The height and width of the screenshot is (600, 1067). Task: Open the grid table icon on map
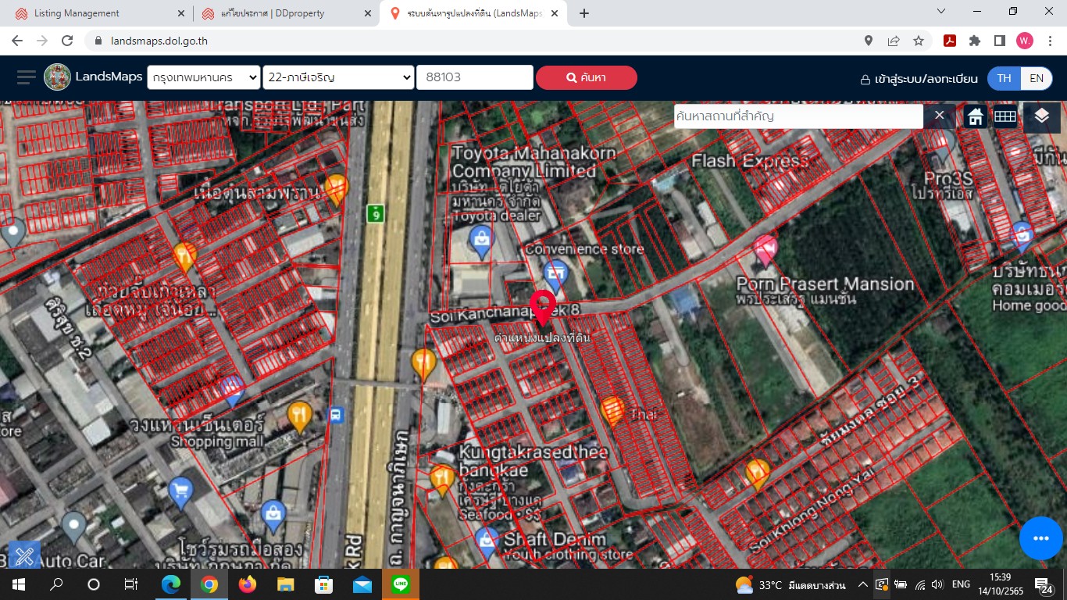pos(1005,116)
